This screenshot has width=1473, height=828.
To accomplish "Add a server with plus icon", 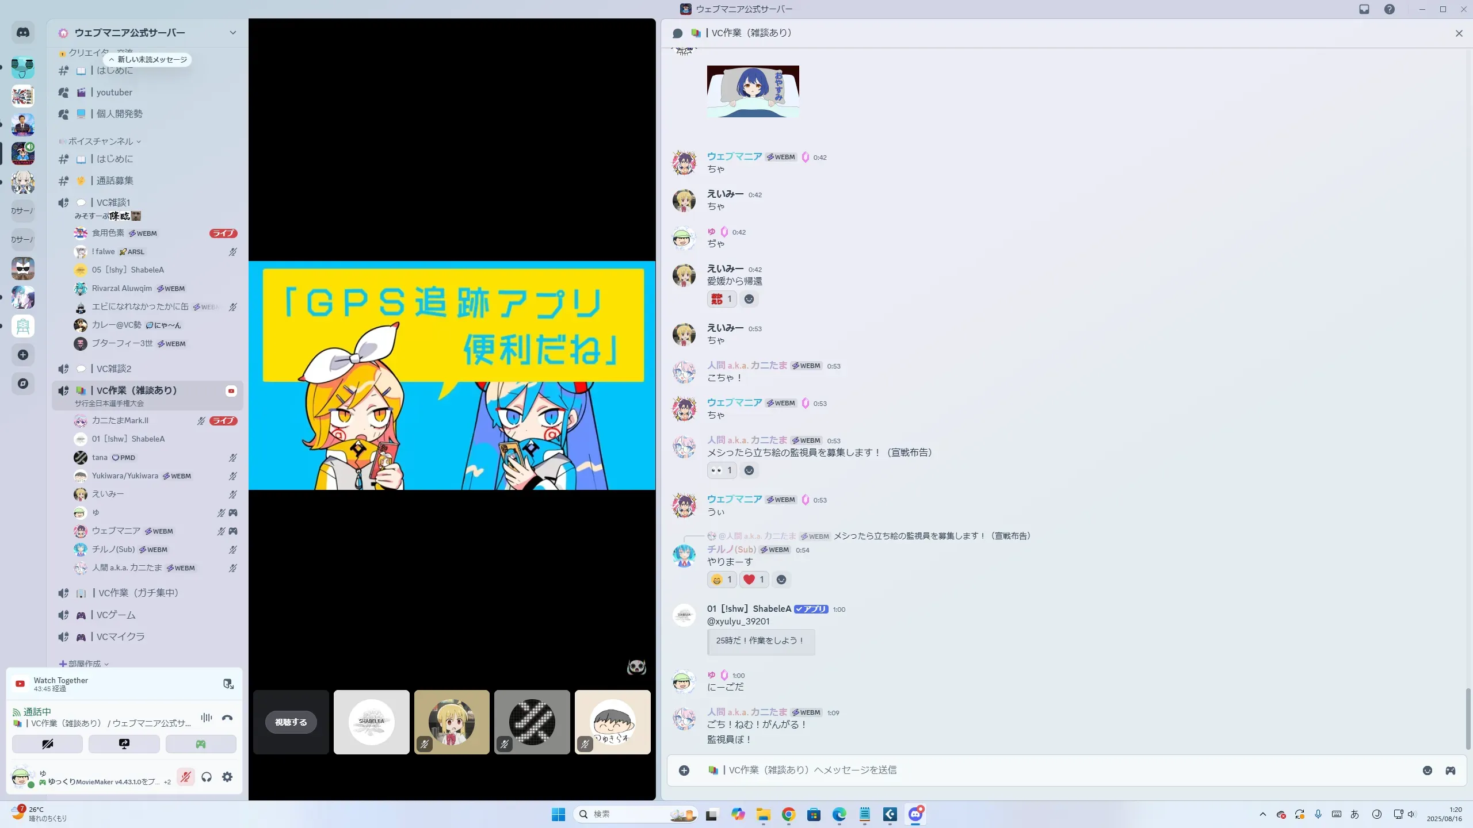I will pyautogui.click(x=23, y=355).
